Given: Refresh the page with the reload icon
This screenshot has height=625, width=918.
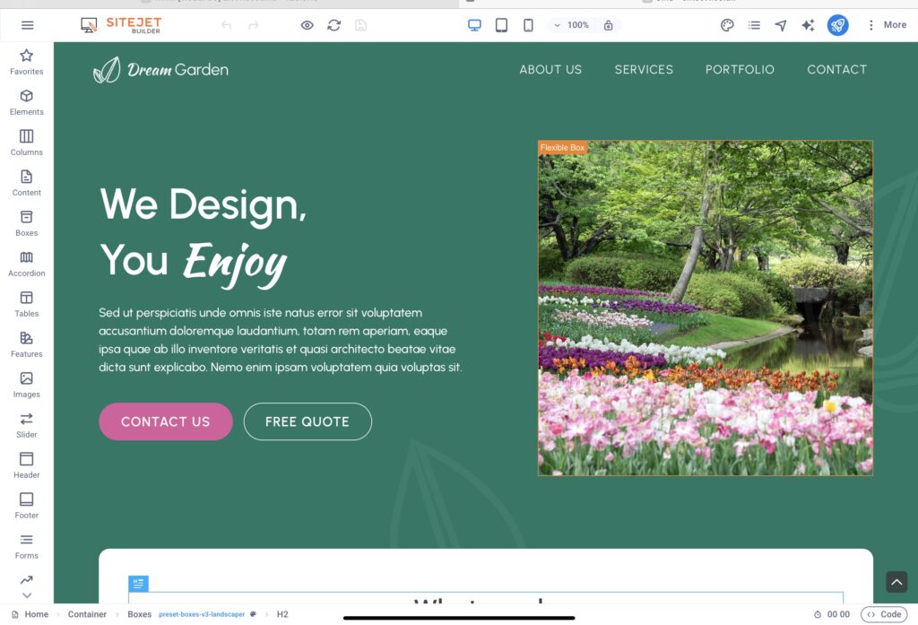Looking at the screenshot, I should 333,25.
